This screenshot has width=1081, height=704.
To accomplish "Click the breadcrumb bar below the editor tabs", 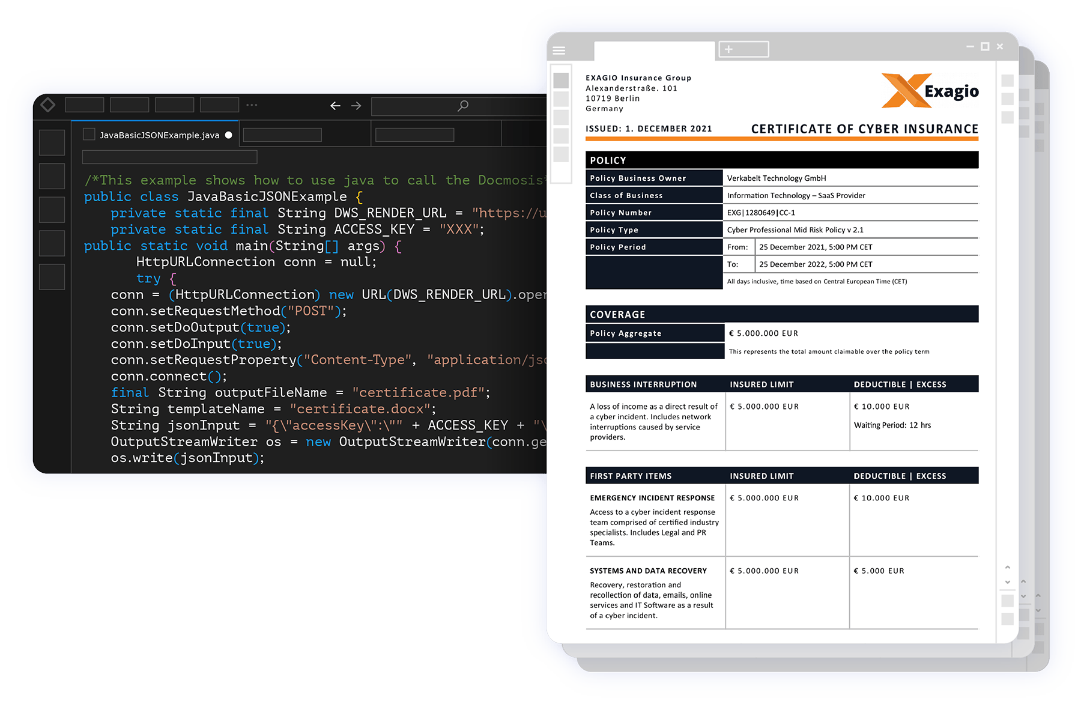I will pyautogui.click(x=170, y=157).
